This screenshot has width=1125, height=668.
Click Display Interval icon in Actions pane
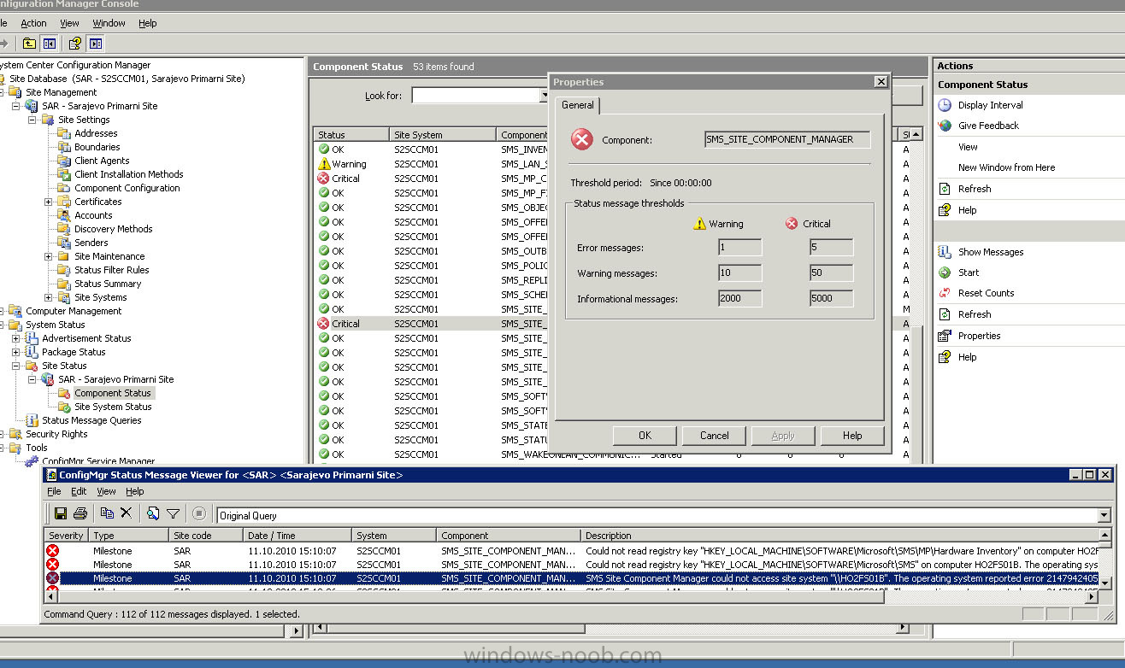point(945,105)
